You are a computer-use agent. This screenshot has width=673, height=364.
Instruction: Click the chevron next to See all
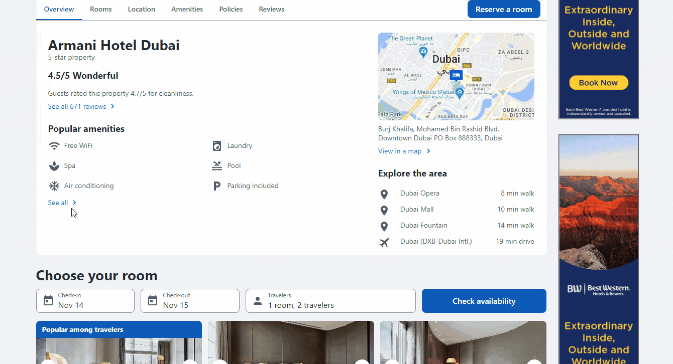[x=74, y=203]
